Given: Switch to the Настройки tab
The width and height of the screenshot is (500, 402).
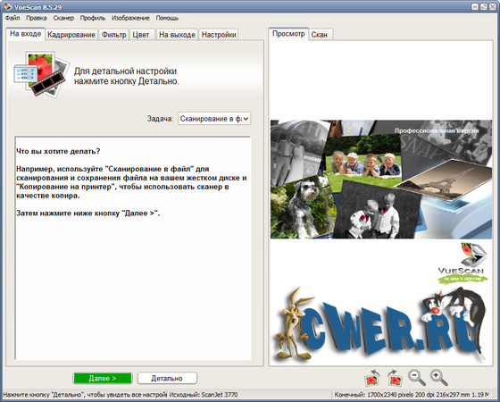Looking at the screenshot, I should (x=219, y=35).
